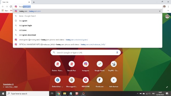Open the Tessellation 15 wallpaper link
The height and width of the screenshot is (96, 171).
8,84
